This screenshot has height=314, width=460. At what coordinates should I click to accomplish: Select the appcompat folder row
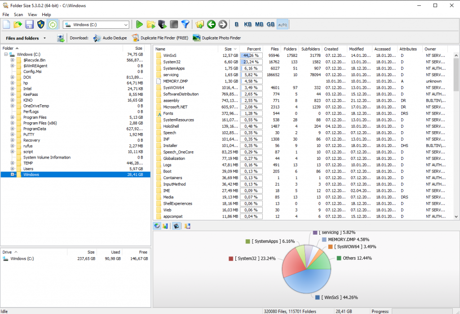click(x=304, y=216)
